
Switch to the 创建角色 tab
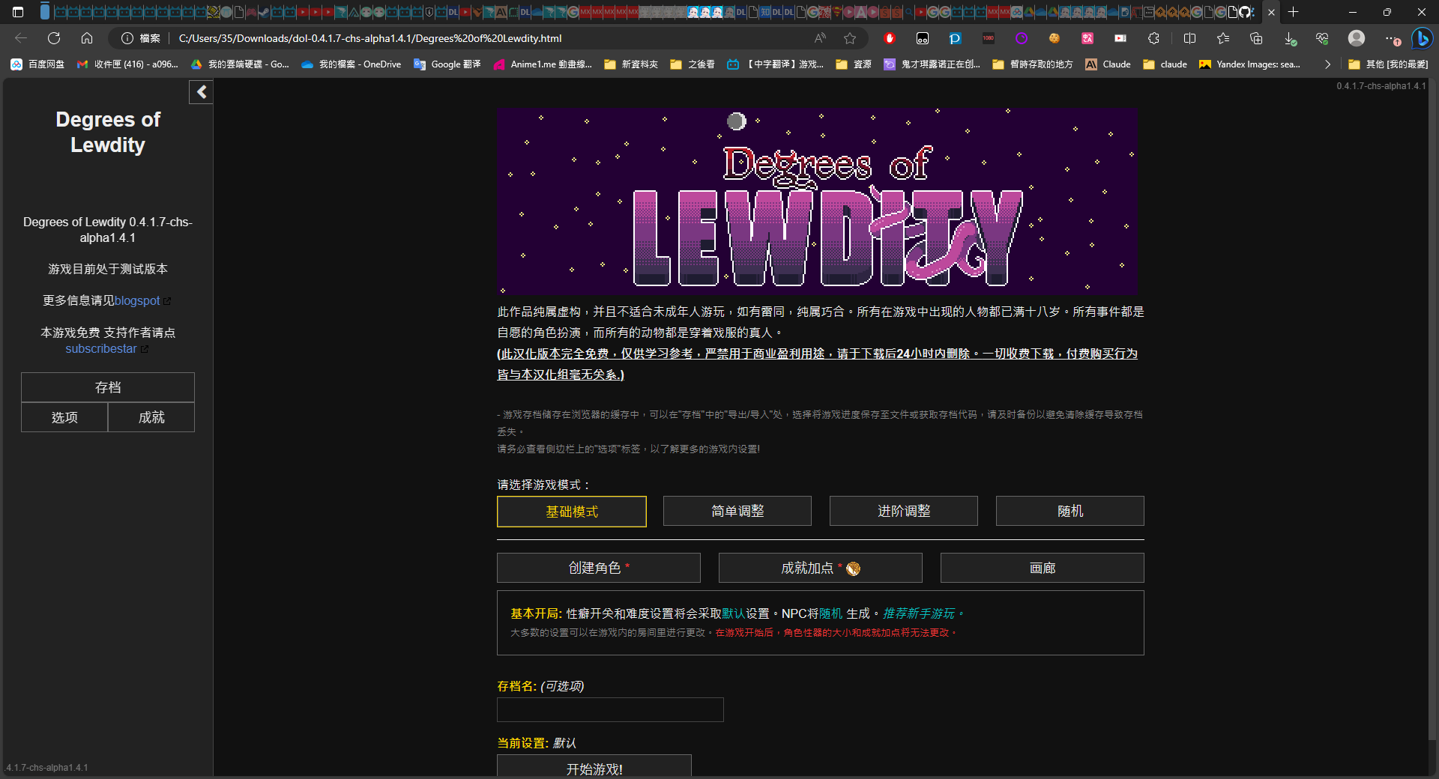click(598, 568)
